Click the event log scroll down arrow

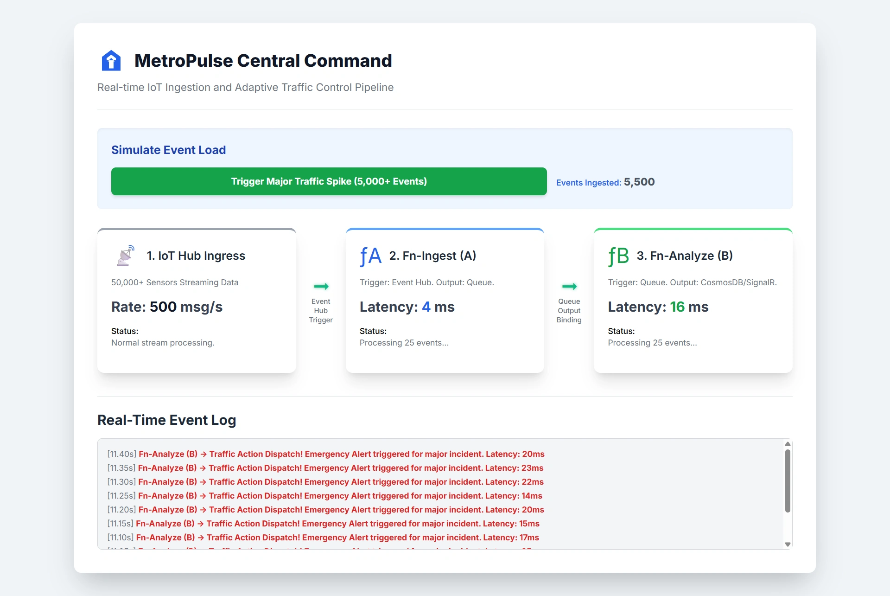788,545
